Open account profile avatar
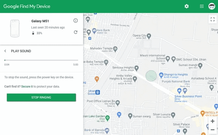The width and height of the screenshot is (218, 135). pos(212,6)
